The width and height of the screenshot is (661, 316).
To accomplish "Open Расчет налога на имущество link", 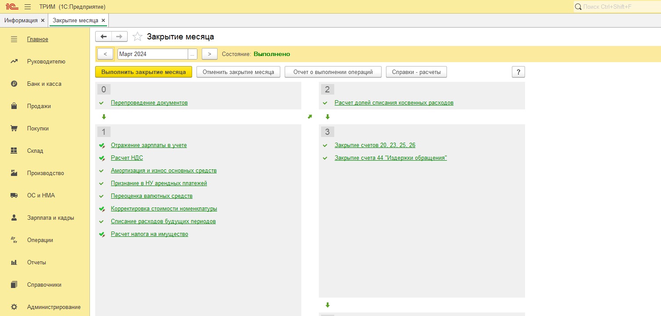I will 150,234.
